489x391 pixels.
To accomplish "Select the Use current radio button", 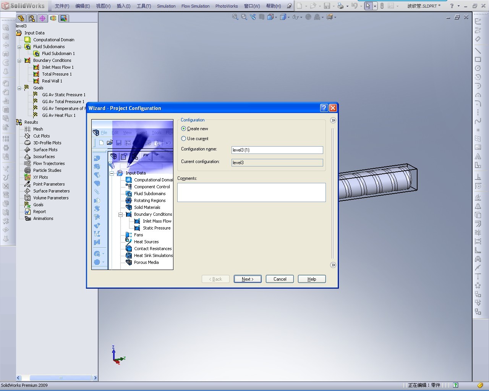I will point(184,139).
